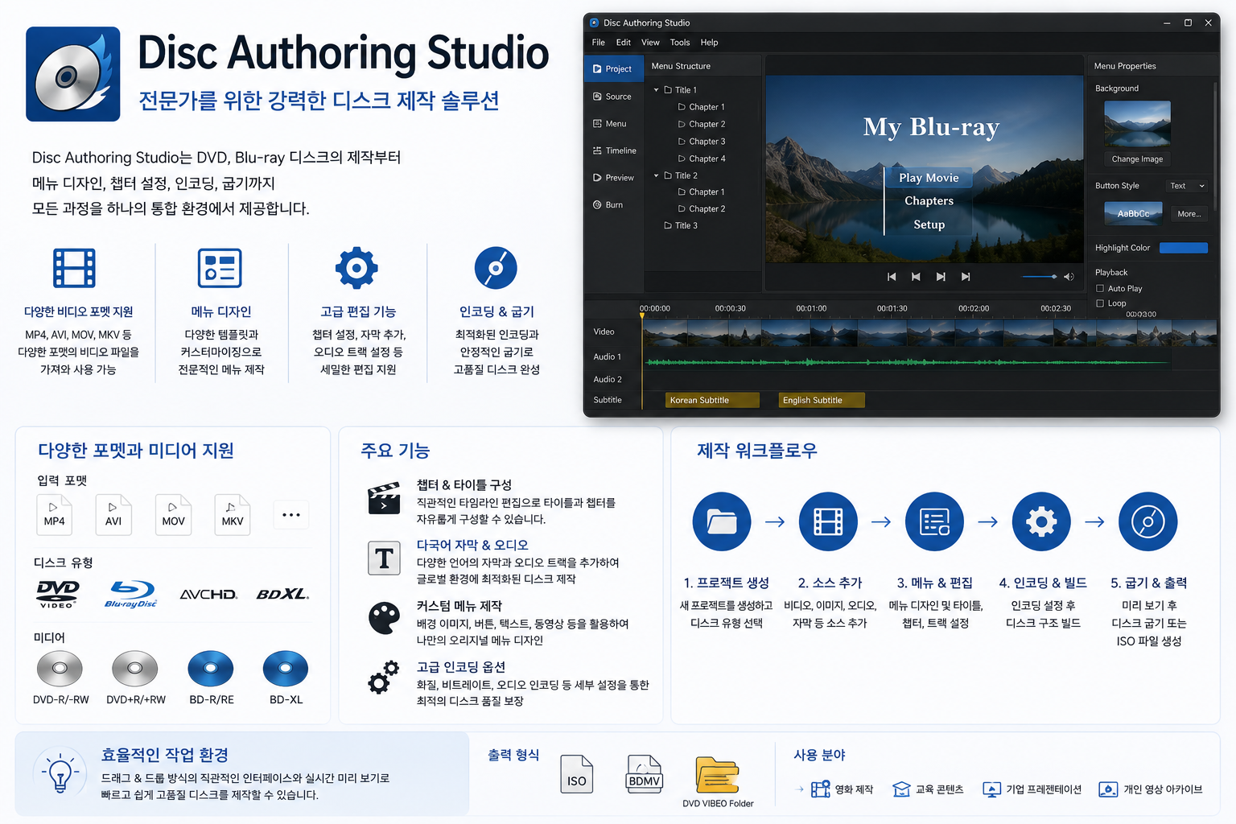This screenshot has width=1236, height=824.
Task: Click the film strip icon above 다양한 비디오 포맷 지원
Action: [74, 268]
